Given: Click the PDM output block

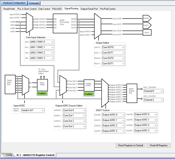Looking at the screenshot, I should click(147, 32).
